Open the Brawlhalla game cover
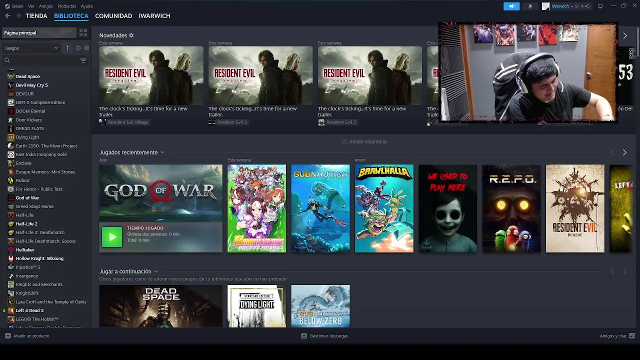 click(x=384, y=208)
